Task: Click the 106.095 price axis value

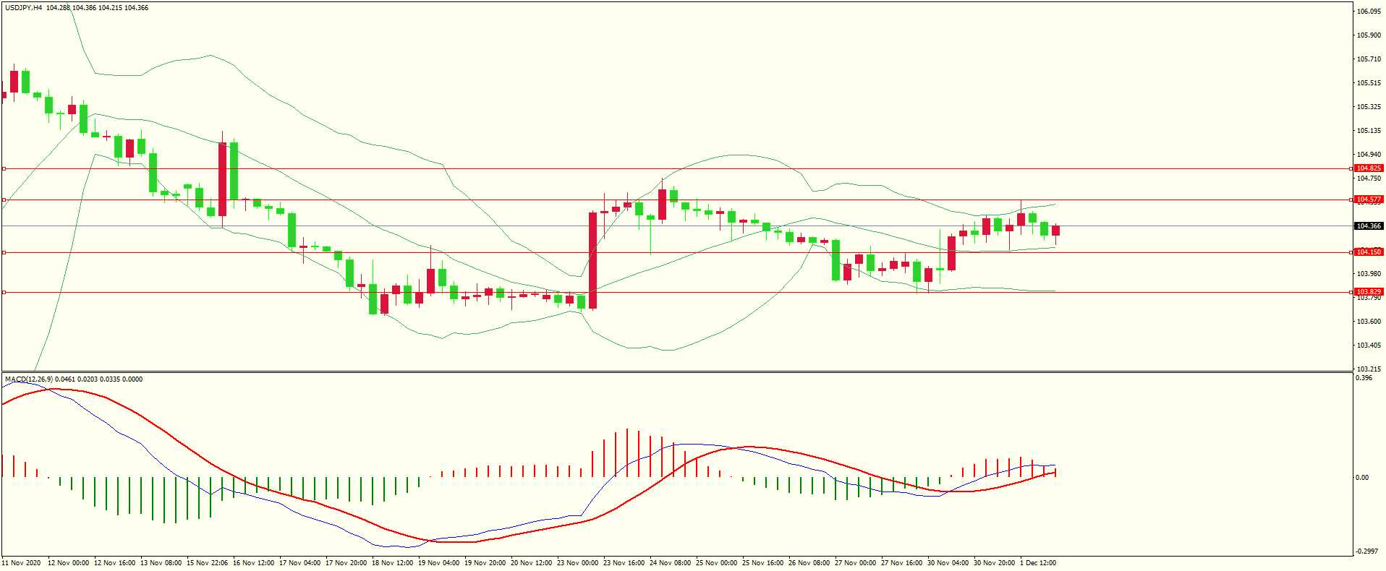Action: click(x=1369, y=12)
